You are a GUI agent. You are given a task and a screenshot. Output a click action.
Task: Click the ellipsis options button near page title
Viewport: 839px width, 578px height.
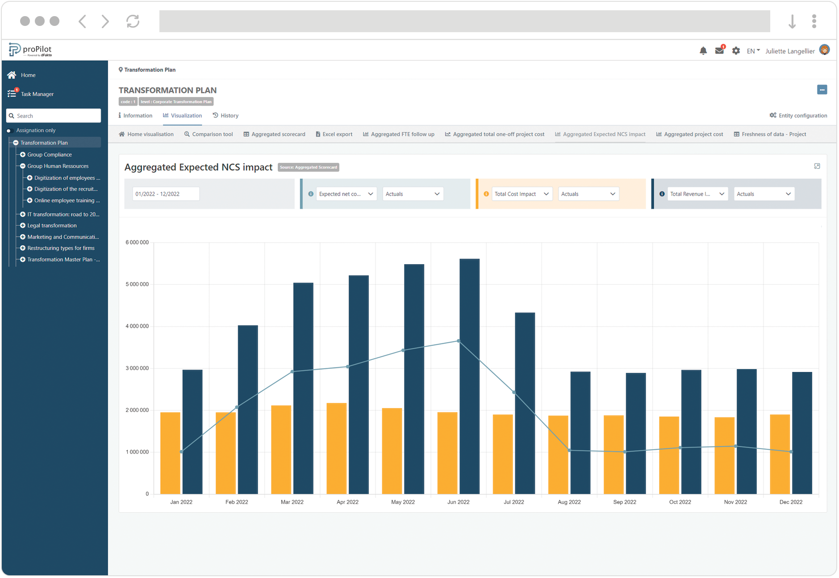(x=822, y=89)
